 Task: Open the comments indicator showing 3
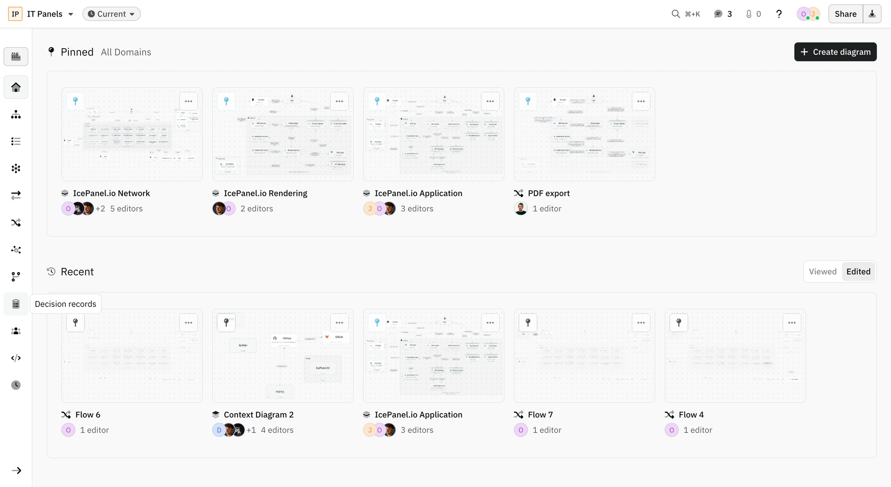[723, 14]
